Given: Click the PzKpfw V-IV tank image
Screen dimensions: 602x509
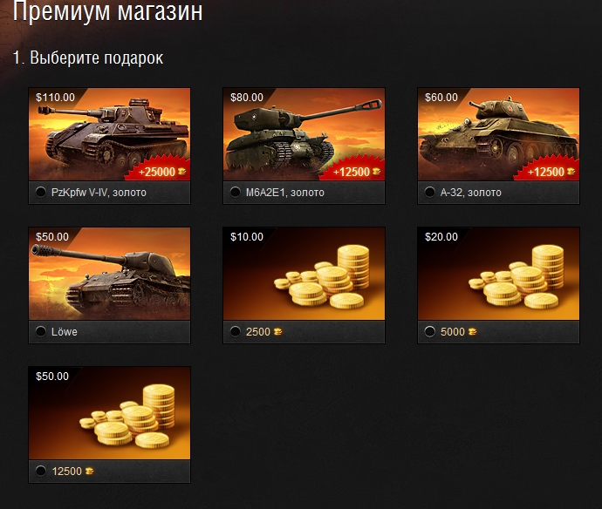Looking at the screenshot, I should [109, 134].
